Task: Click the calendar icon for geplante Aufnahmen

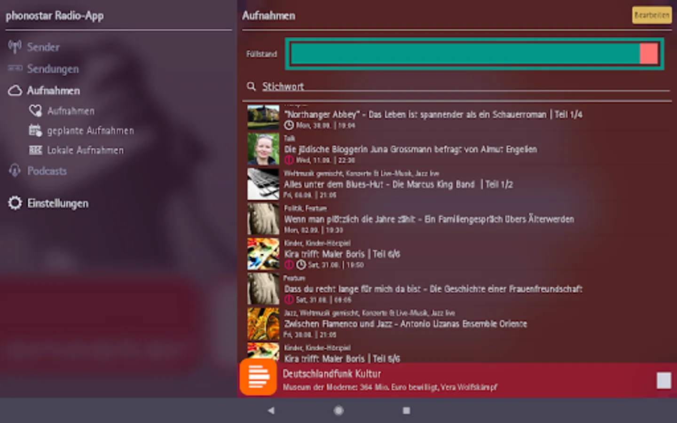Action: pos(35,130)
